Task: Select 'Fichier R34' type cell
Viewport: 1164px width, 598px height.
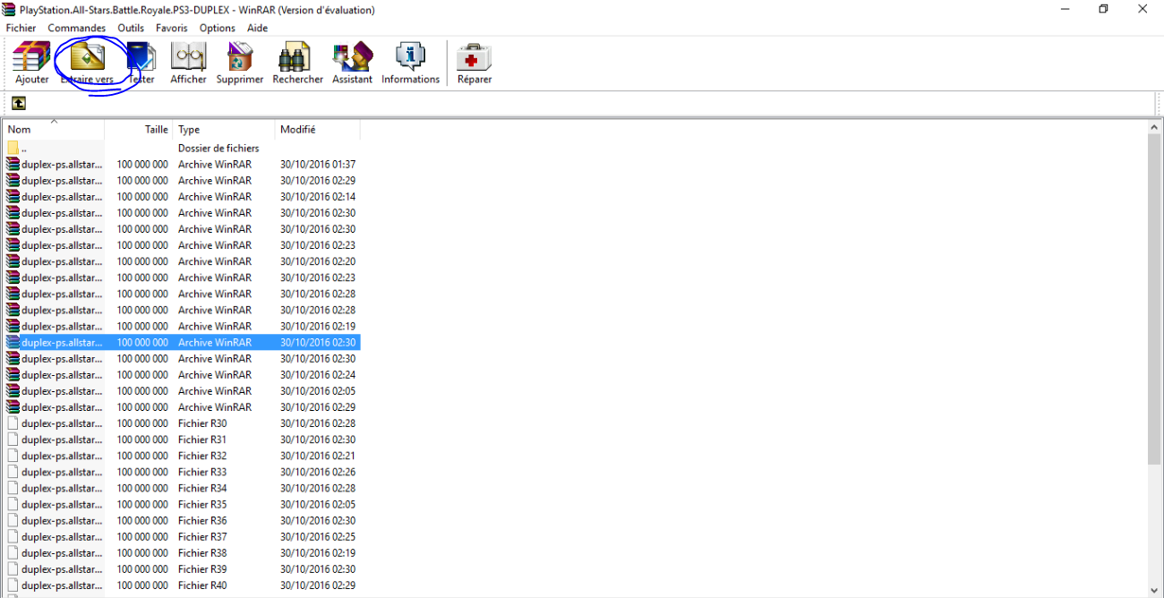Action: tap(202, 488)
